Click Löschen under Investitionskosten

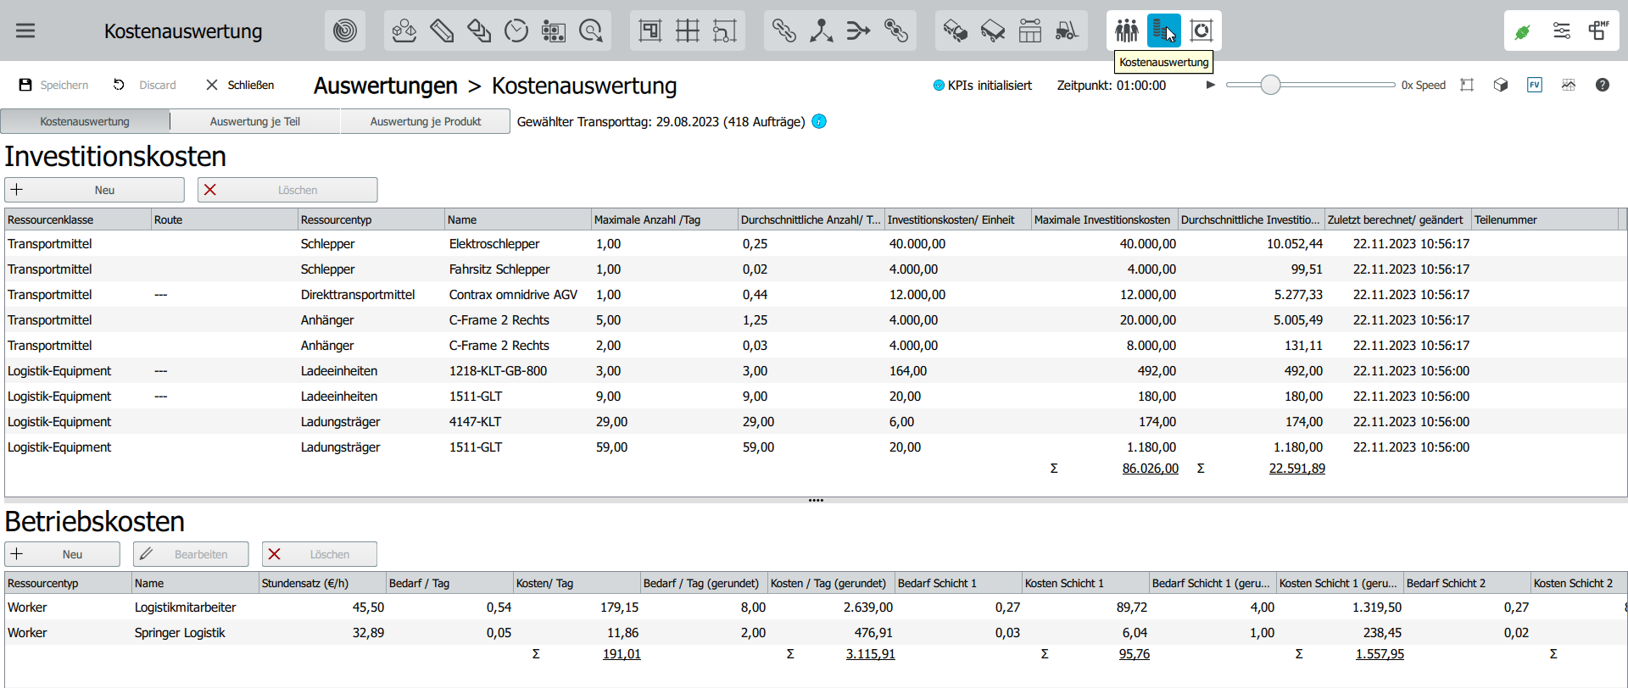coord(287,190)
